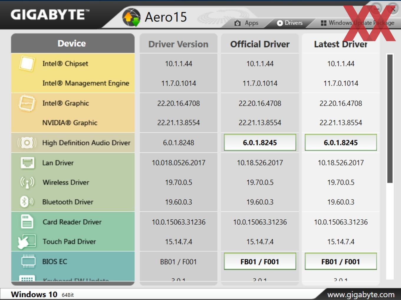Click latest Management Engine version 11.7.0.1014
The width and height of the screenshot is (401, 300).
(341, 83)
